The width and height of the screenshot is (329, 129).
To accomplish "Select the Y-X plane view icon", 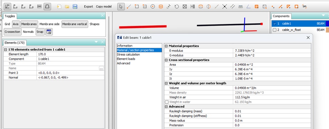I will [x=15, y=7].
